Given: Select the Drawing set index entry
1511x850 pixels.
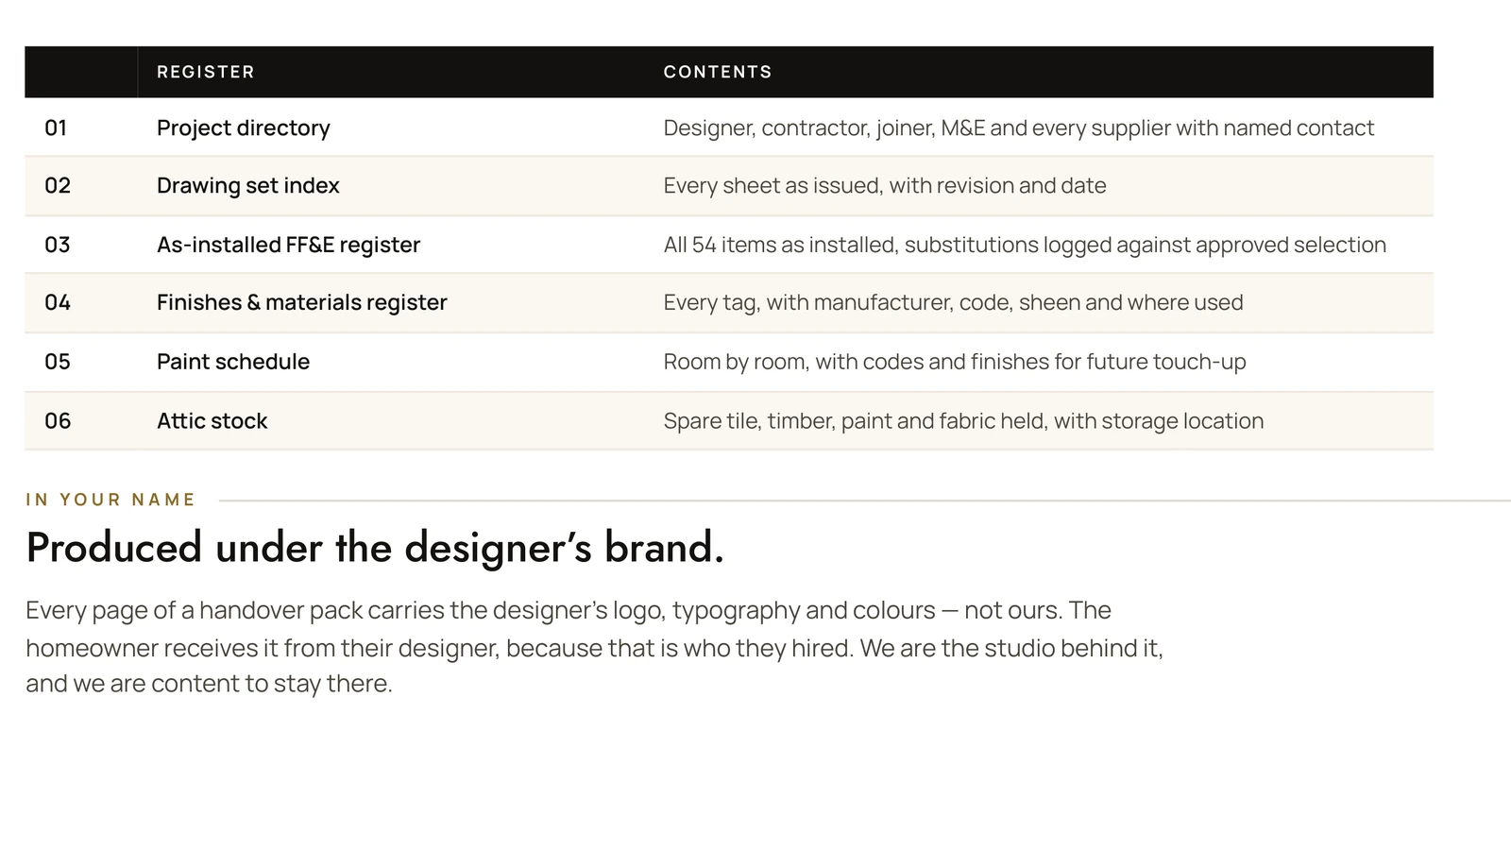Looking at the screenshot, I should coord(248,185).
